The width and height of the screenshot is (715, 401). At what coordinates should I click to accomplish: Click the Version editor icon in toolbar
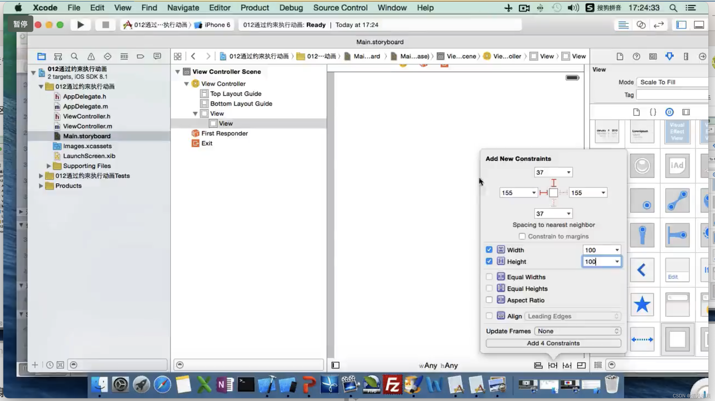coord(659,25)
